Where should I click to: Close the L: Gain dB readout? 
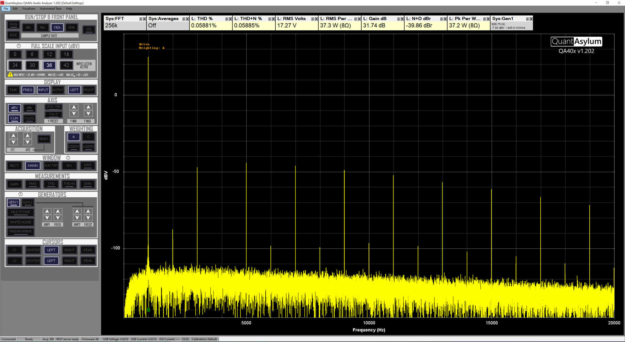(x=402, y=19)
